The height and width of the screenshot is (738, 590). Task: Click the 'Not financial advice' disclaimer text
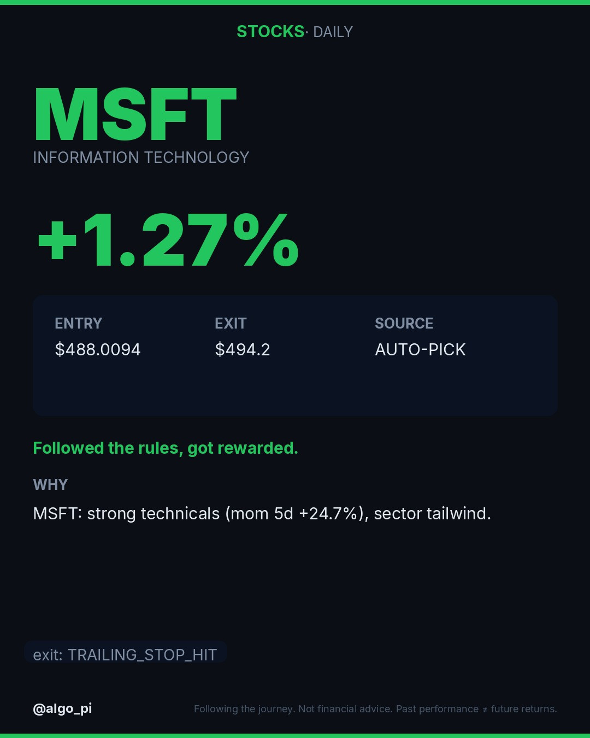click(x=345, y=709)
